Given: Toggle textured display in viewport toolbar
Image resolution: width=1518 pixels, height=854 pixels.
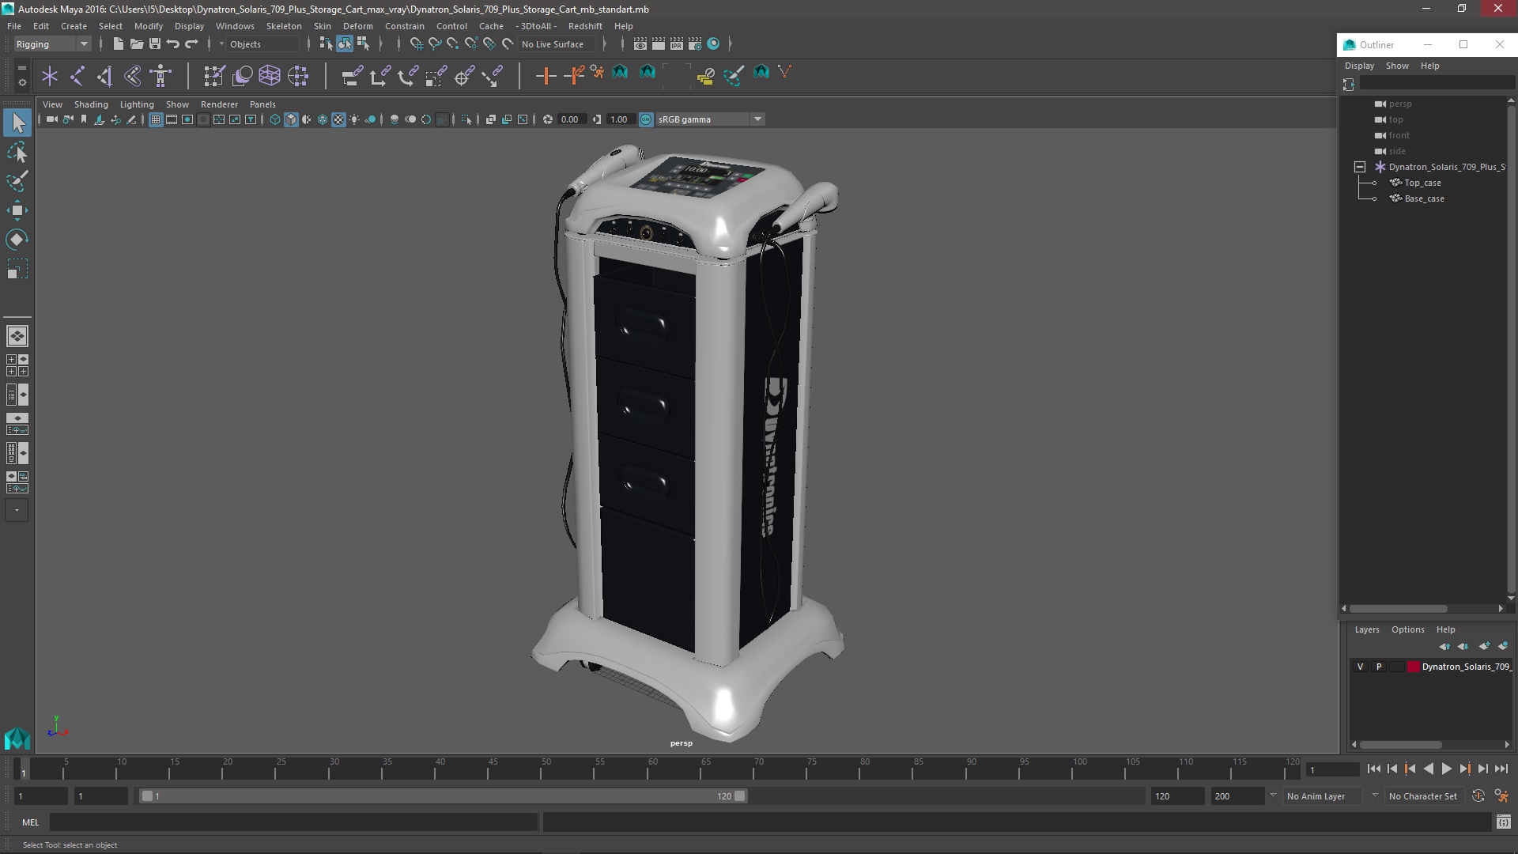Looking at the screenshot, I should click(338, 119).
